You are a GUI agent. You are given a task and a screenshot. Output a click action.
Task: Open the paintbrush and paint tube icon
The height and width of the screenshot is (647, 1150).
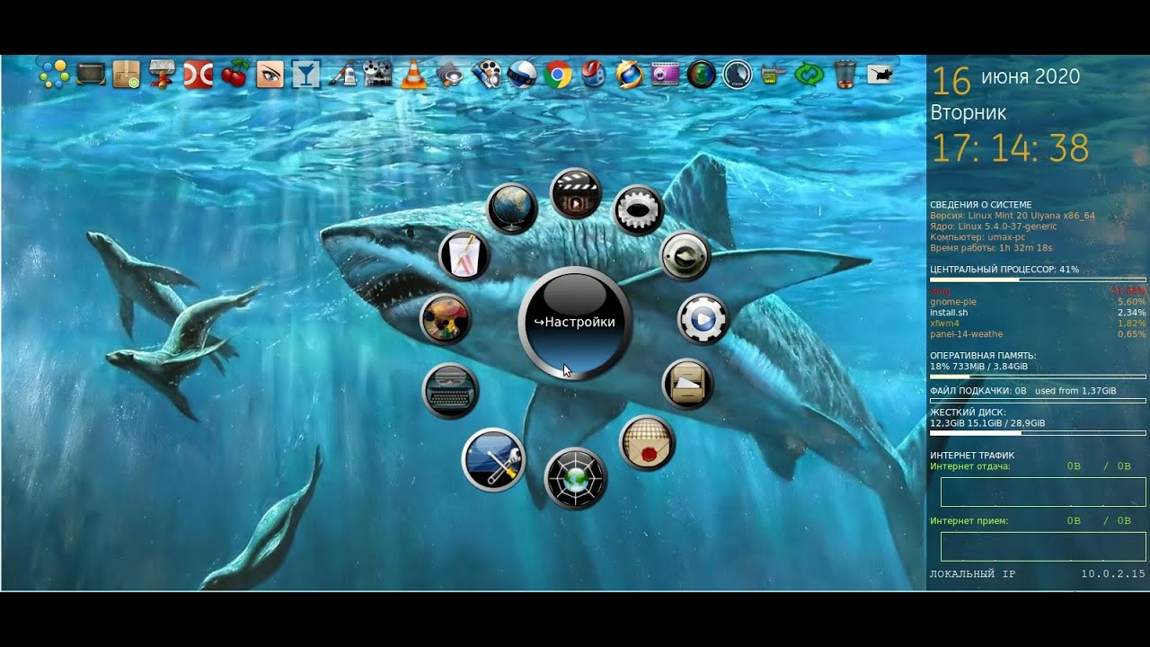[x=341, y=74]
